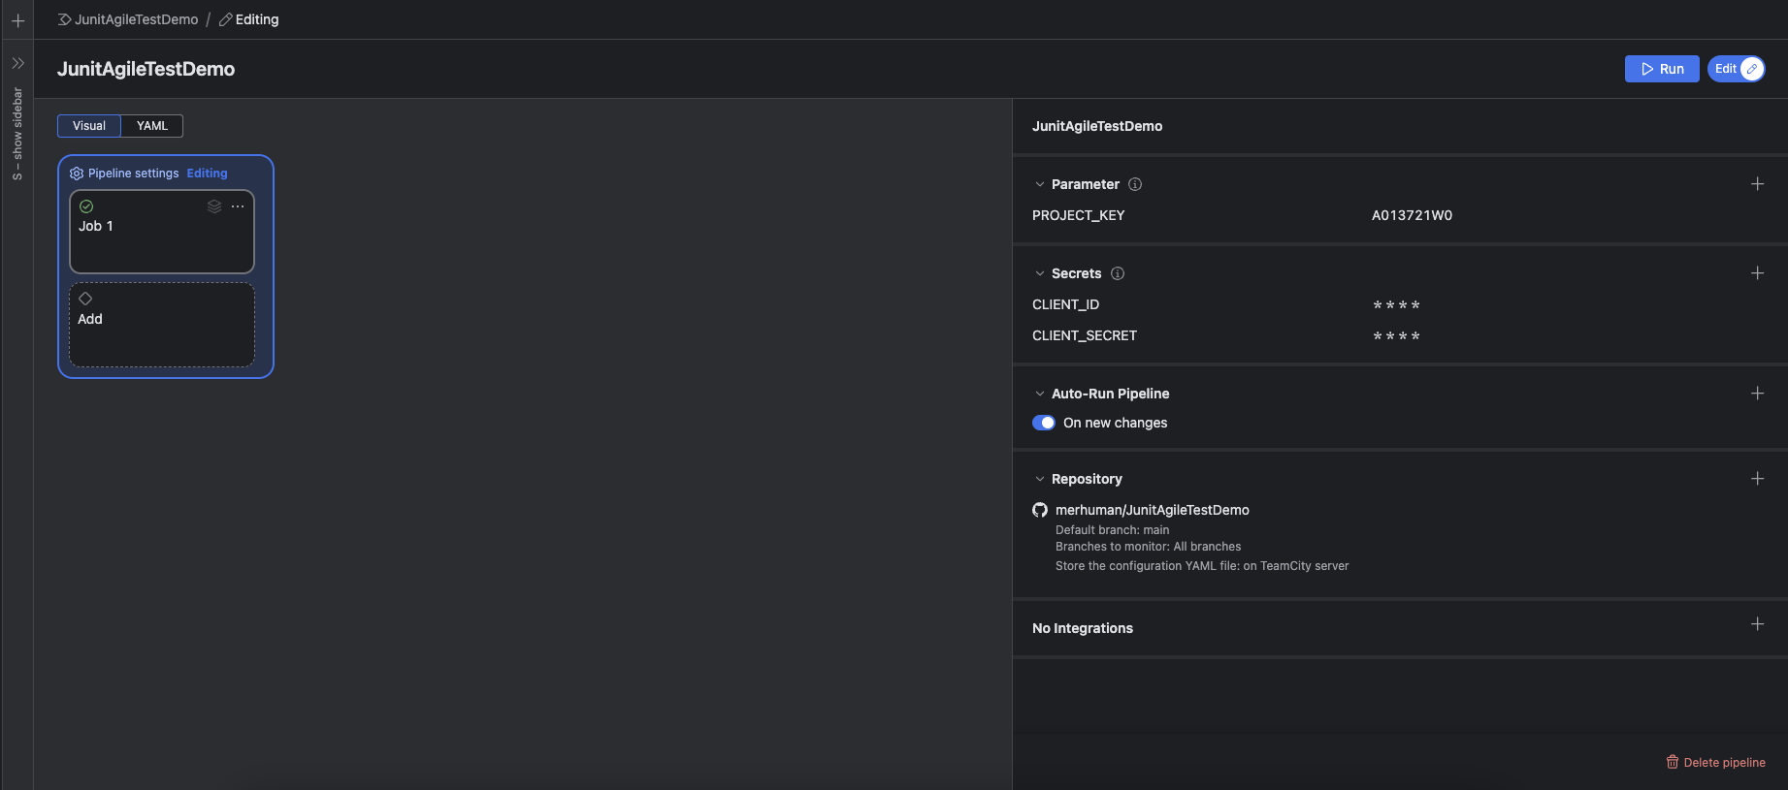
Task: Add a new parameter with plus icon
Action: pos(1757,184)
